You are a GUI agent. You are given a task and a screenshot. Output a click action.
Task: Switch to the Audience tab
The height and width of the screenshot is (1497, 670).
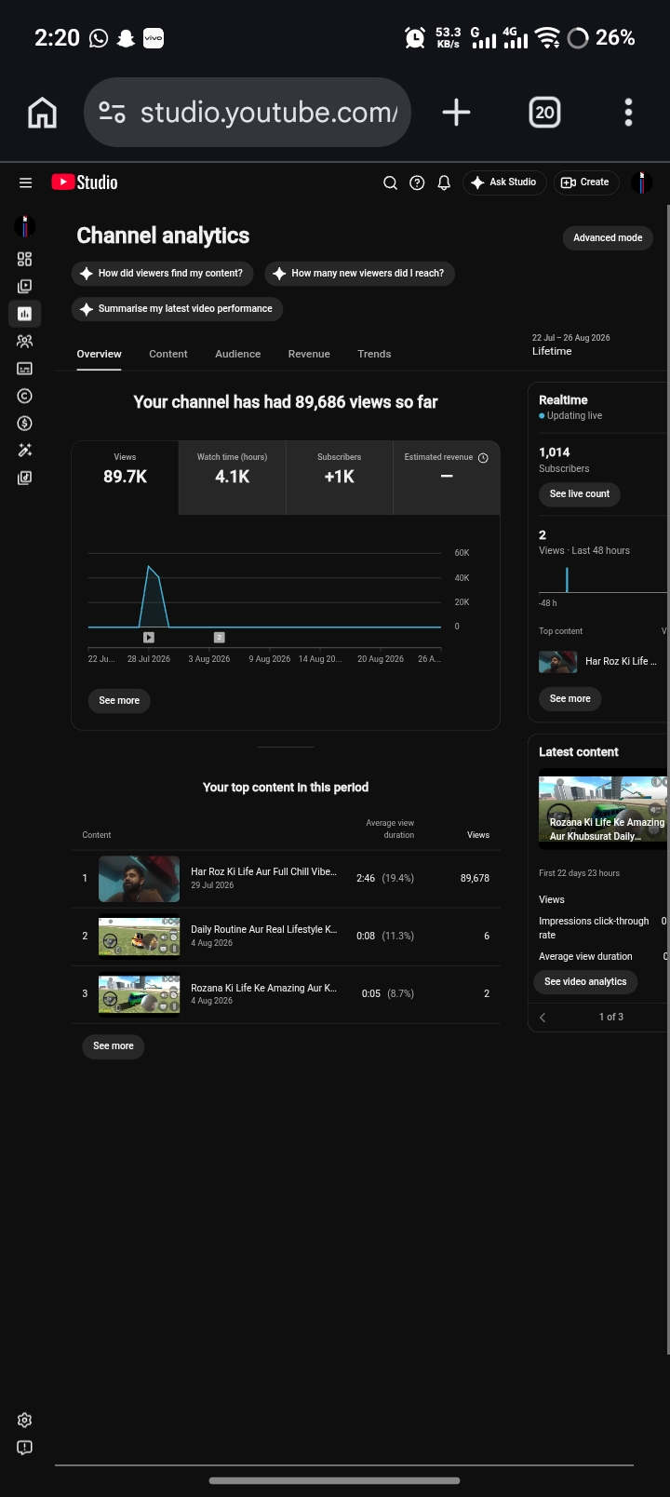click(x=238, y=355)
